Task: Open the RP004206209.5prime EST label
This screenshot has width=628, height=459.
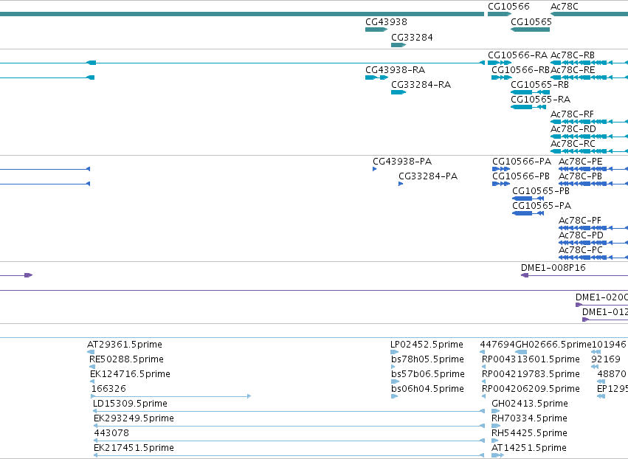Action: [531, 390]
